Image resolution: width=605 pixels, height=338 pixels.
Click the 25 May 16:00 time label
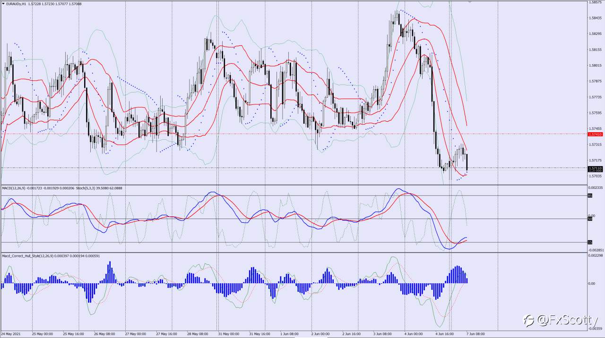pyautogui.click(x=73, y=334)
